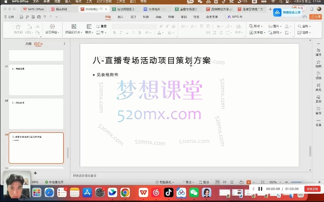Open Beautify (美化) side panel icon

(318, 87)
